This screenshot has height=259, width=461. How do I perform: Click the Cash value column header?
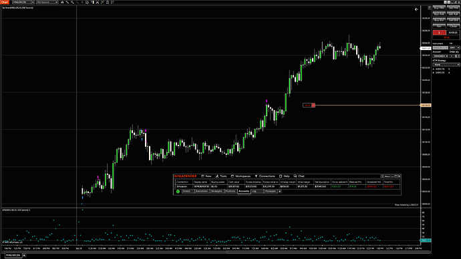pyautogui.click(x=235, y=182)
